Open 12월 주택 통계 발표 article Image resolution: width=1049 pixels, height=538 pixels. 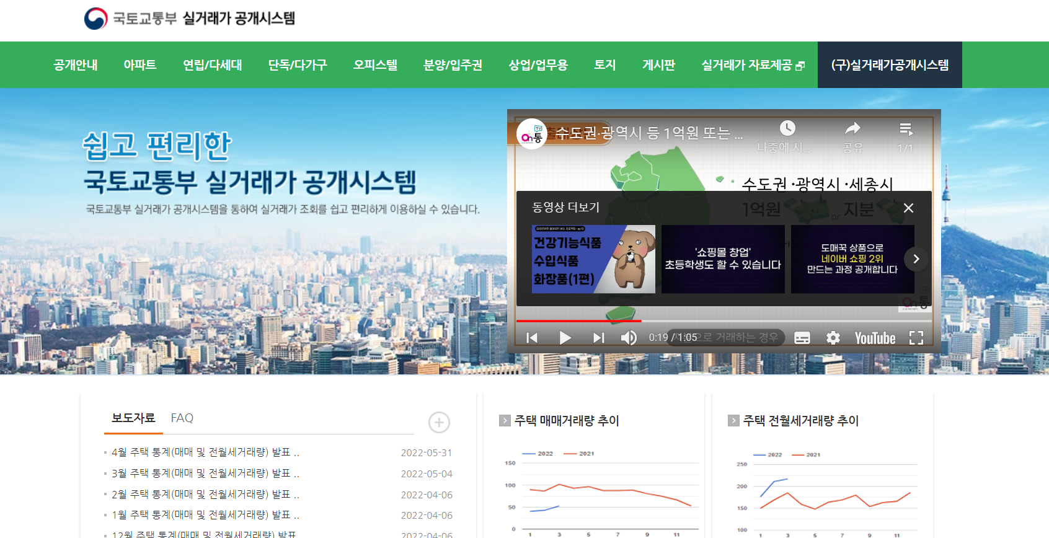click(203, 534)
